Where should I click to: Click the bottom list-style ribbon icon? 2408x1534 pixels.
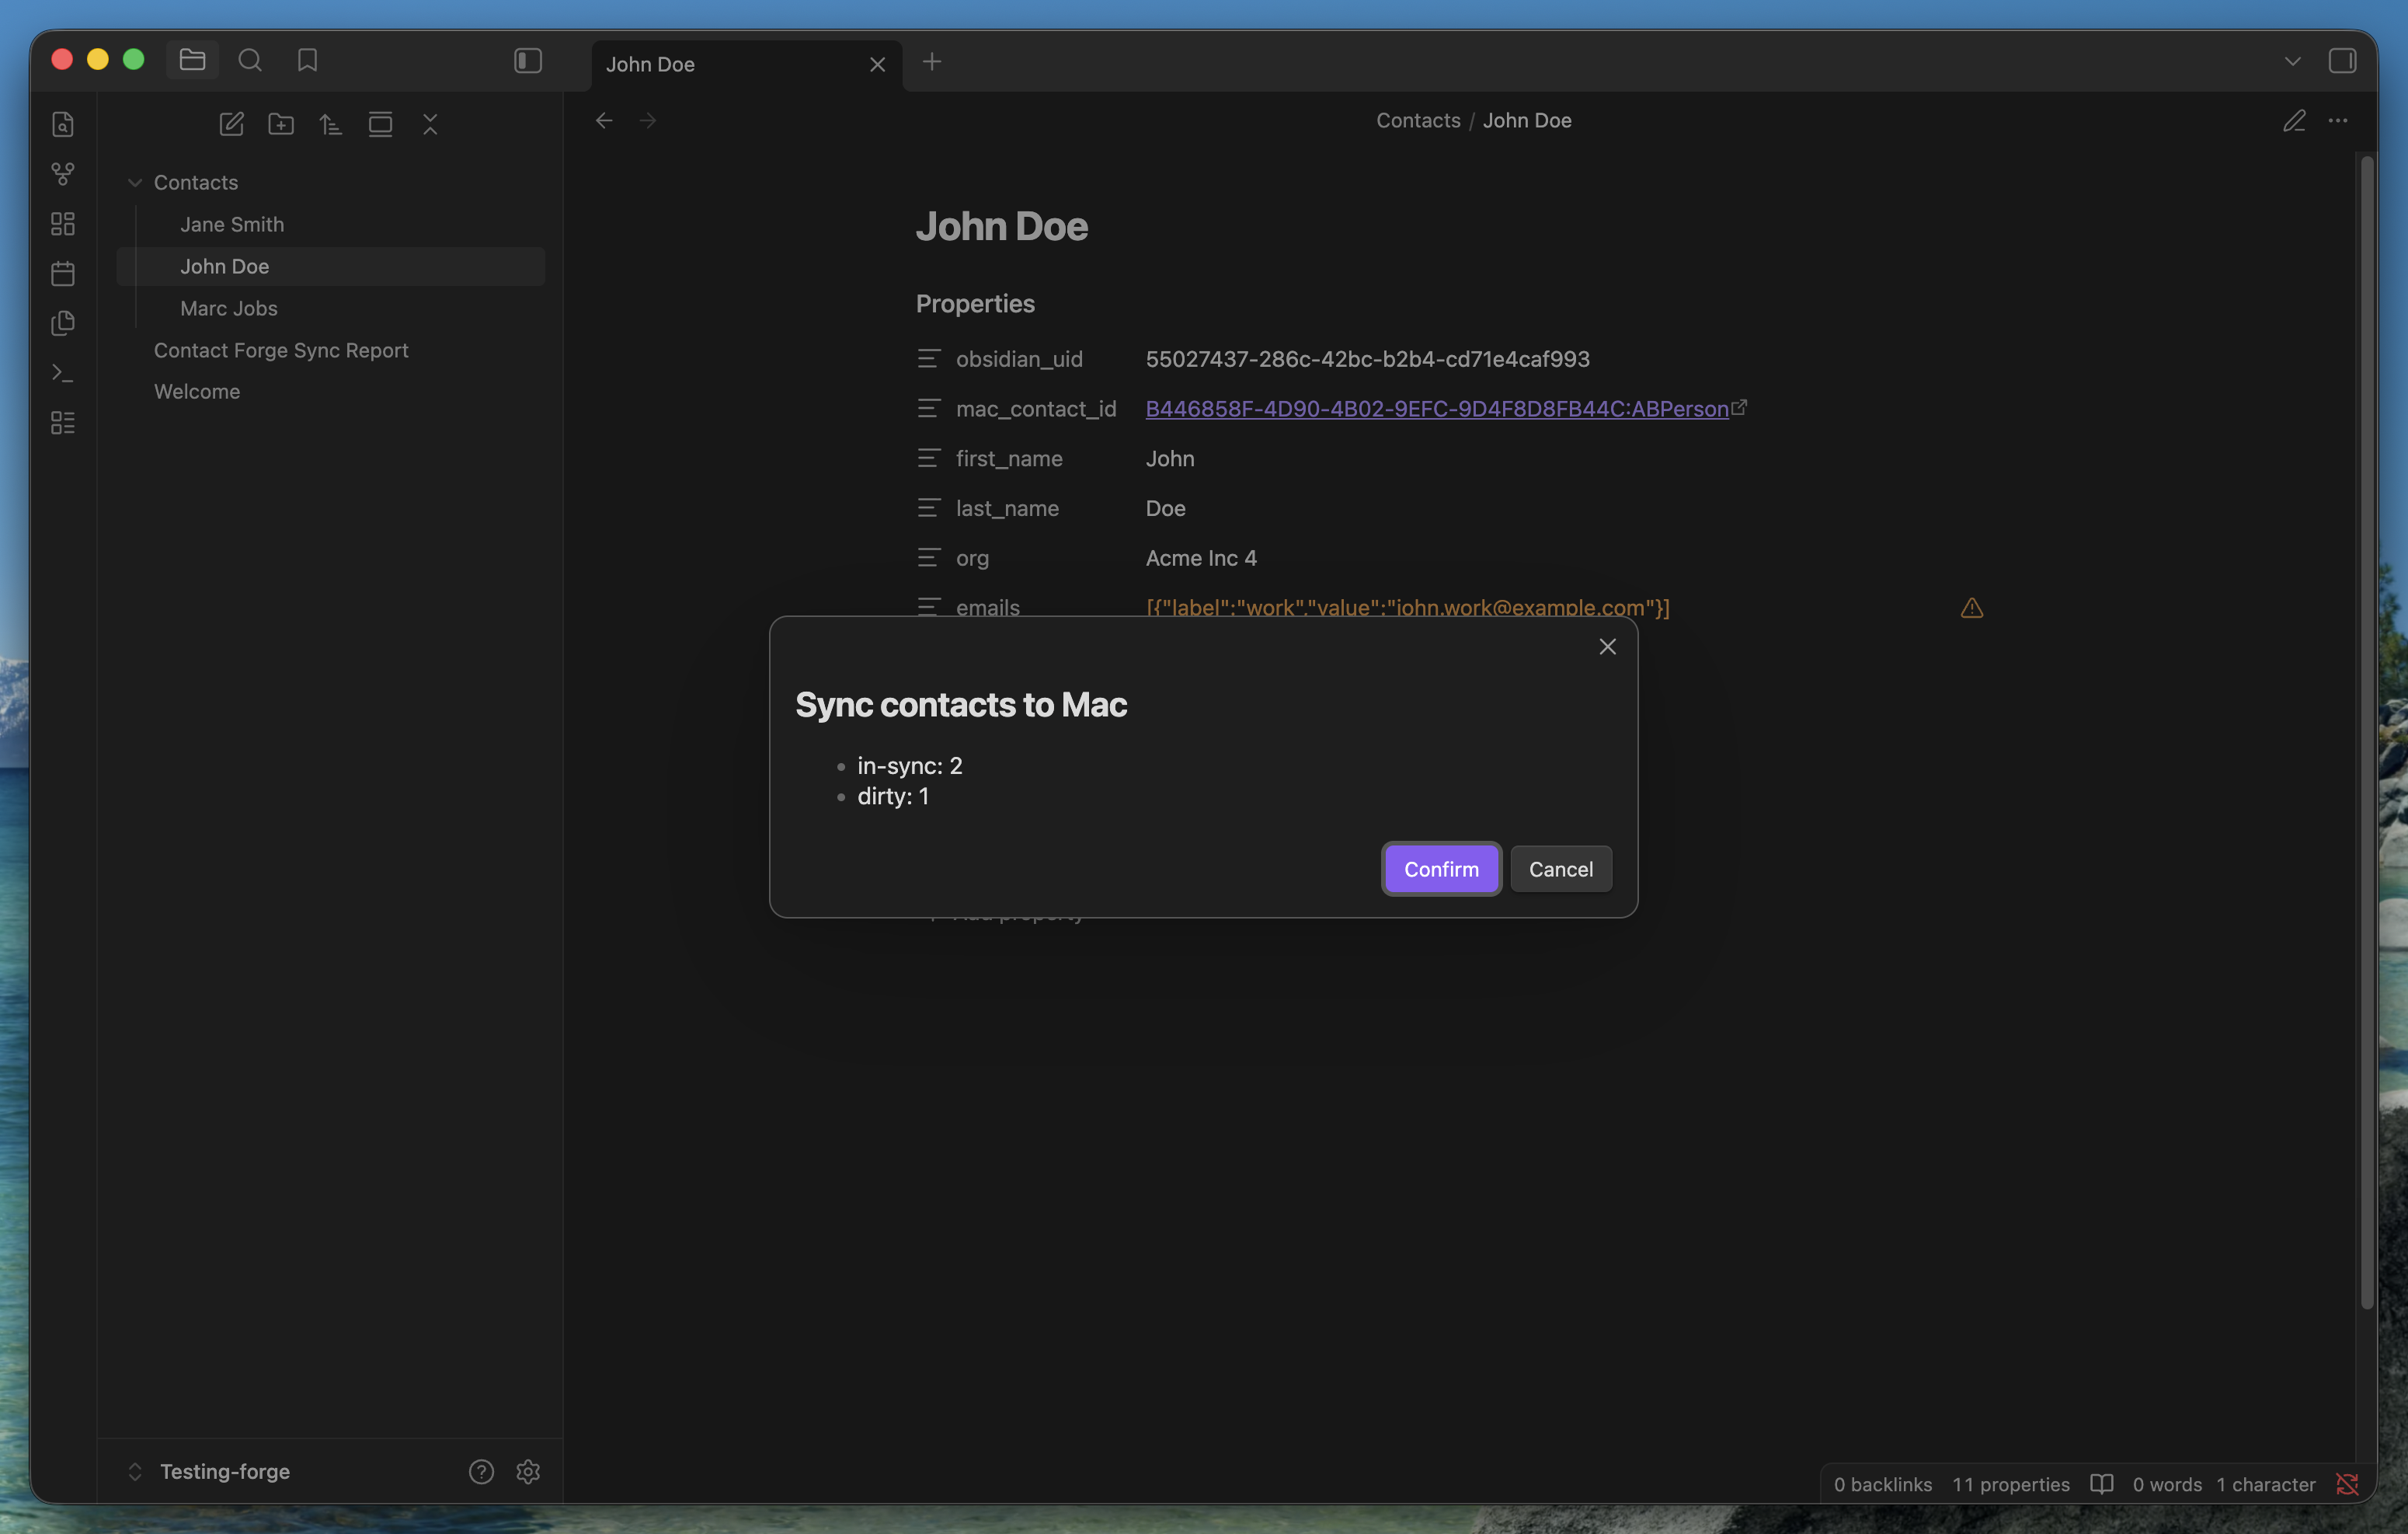pyautogui.click(x=63, y=422)
